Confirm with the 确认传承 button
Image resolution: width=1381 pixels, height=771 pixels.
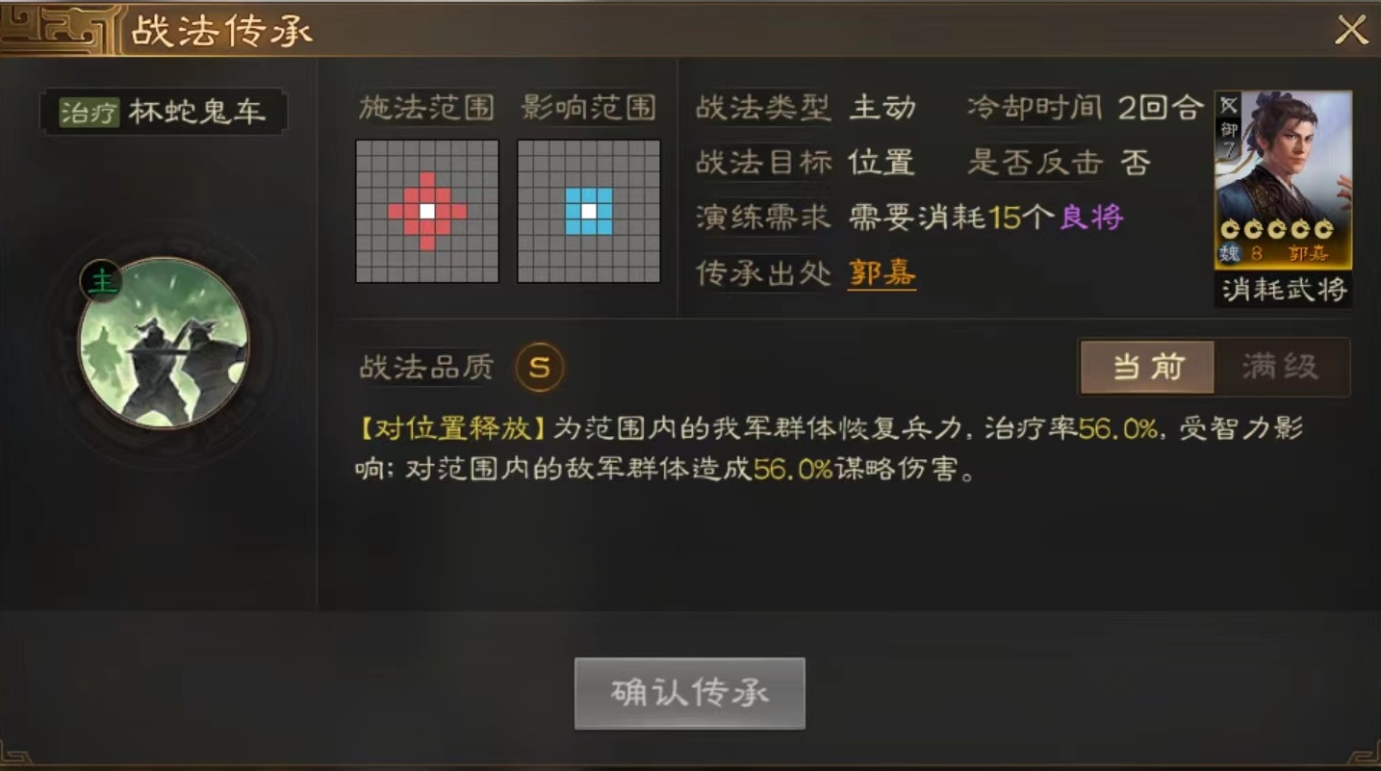point(689,693)
